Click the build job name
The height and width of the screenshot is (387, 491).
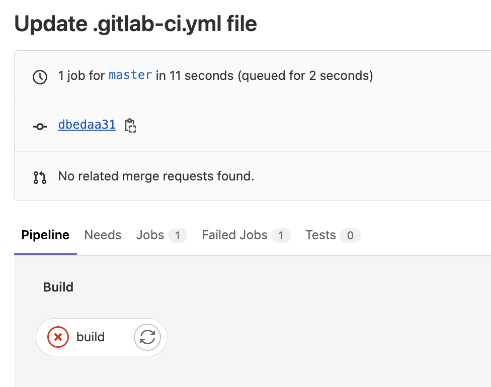pos(90,337)
